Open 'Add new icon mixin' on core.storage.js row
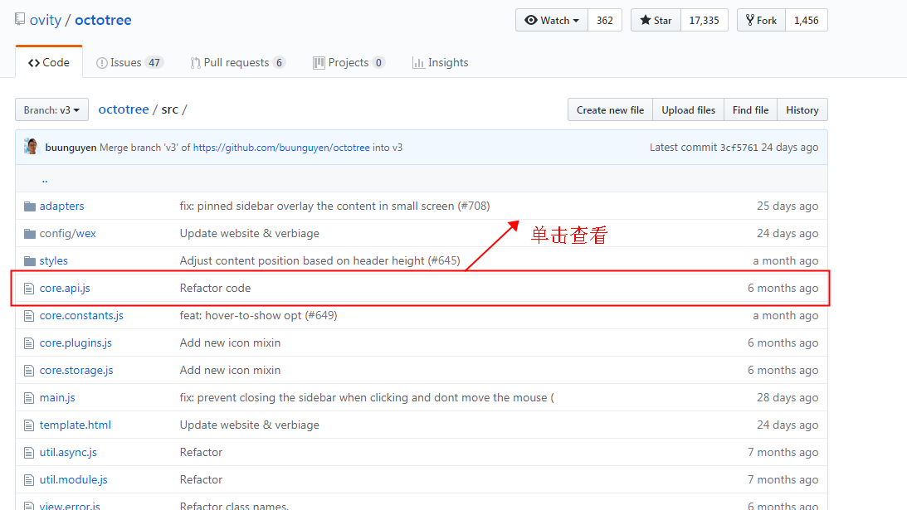907x510 pixels. click(x=230, y=370)
